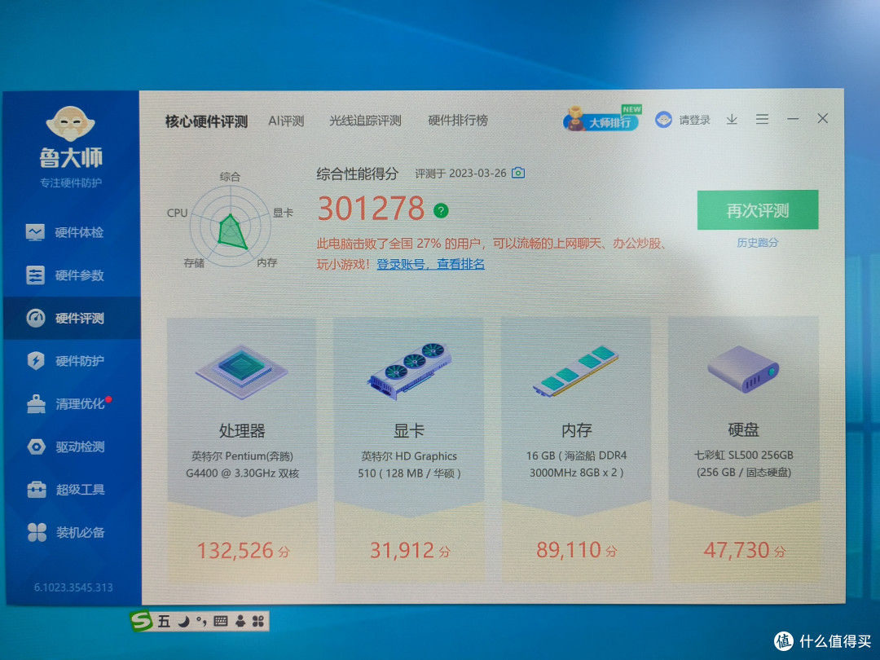Switch to the 光线追踪评测 tab
Screen dimensions: 880x660
click(x=365, y=121)
